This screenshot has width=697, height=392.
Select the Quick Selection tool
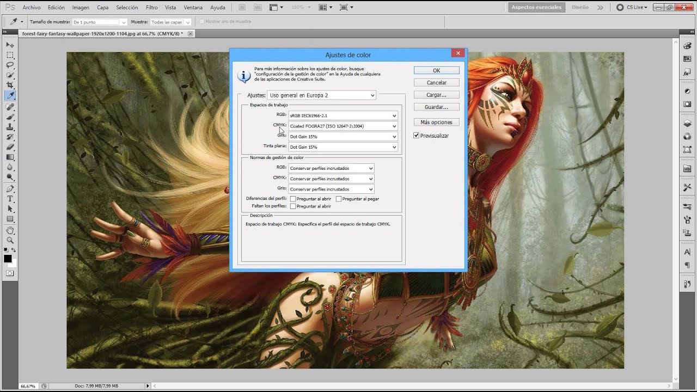click(10, 75)
